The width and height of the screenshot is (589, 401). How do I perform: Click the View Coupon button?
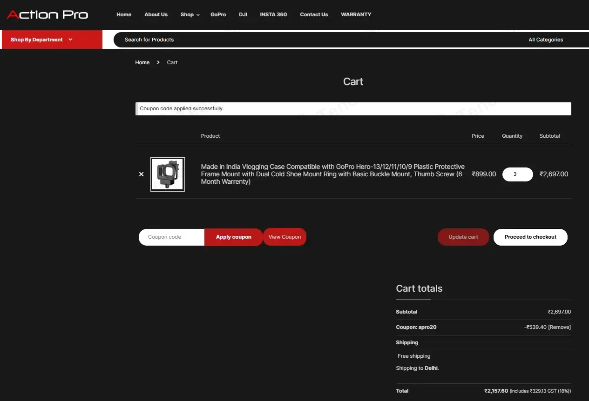pos(284,237)
